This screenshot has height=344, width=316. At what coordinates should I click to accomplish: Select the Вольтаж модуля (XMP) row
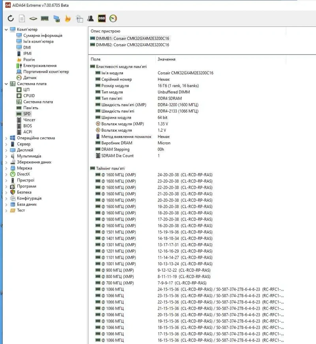tap(132, 124)
